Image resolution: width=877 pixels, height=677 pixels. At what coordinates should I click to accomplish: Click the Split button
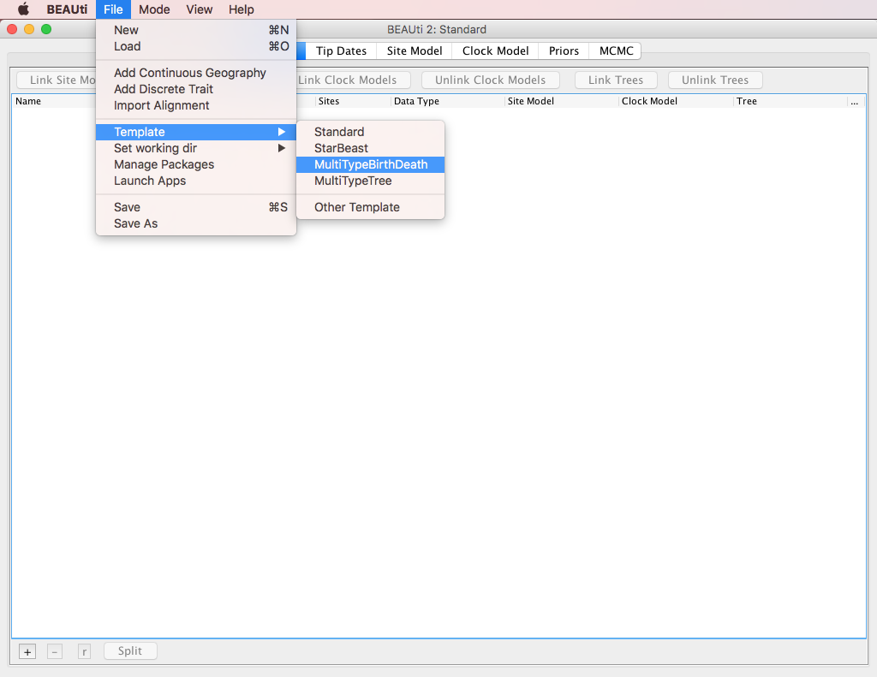[130, 650]
